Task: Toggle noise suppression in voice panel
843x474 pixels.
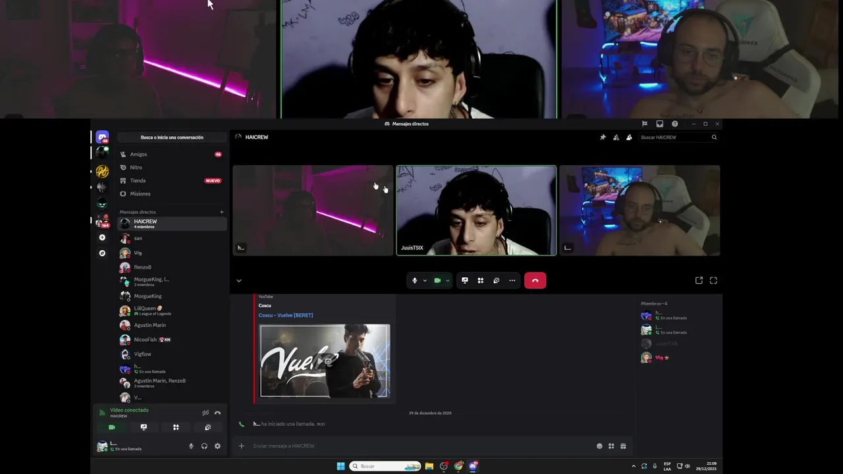Action: [205, 413]
